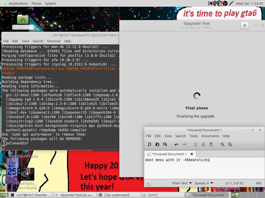265x198 pixels.
Task: Click the Ln 1, Col 32 status entry
Action: [234, 183]
